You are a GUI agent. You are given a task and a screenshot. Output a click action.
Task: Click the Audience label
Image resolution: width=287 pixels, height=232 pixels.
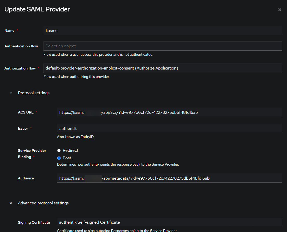(26, 178)
